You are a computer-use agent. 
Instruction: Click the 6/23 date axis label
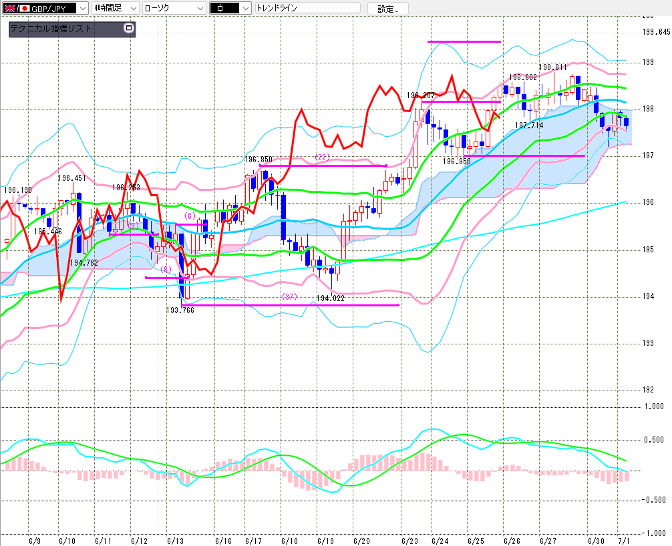(x=409, y=541)
